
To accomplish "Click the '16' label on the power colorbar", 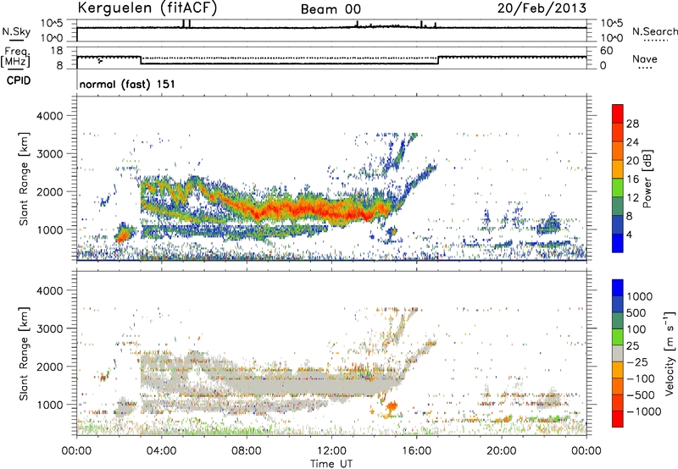I will point(632,179).
